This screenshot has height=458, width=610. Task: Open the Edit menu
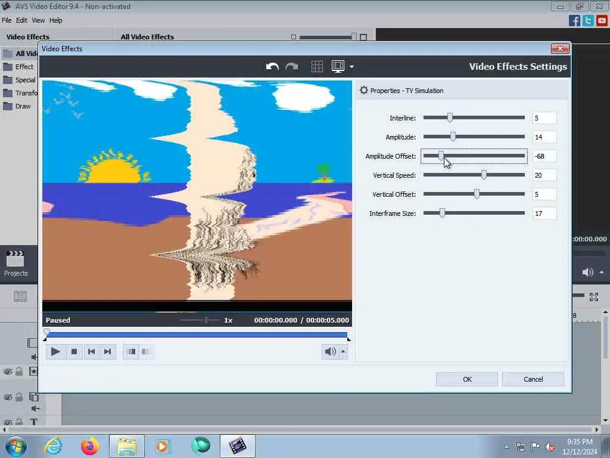pyautogui.click(x=21, y=20)
